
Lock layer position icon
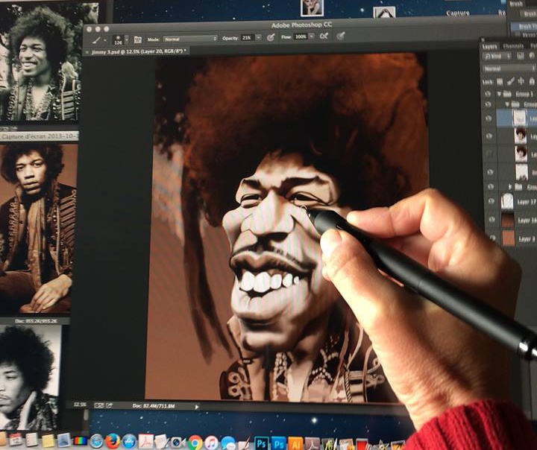point(521,81)
